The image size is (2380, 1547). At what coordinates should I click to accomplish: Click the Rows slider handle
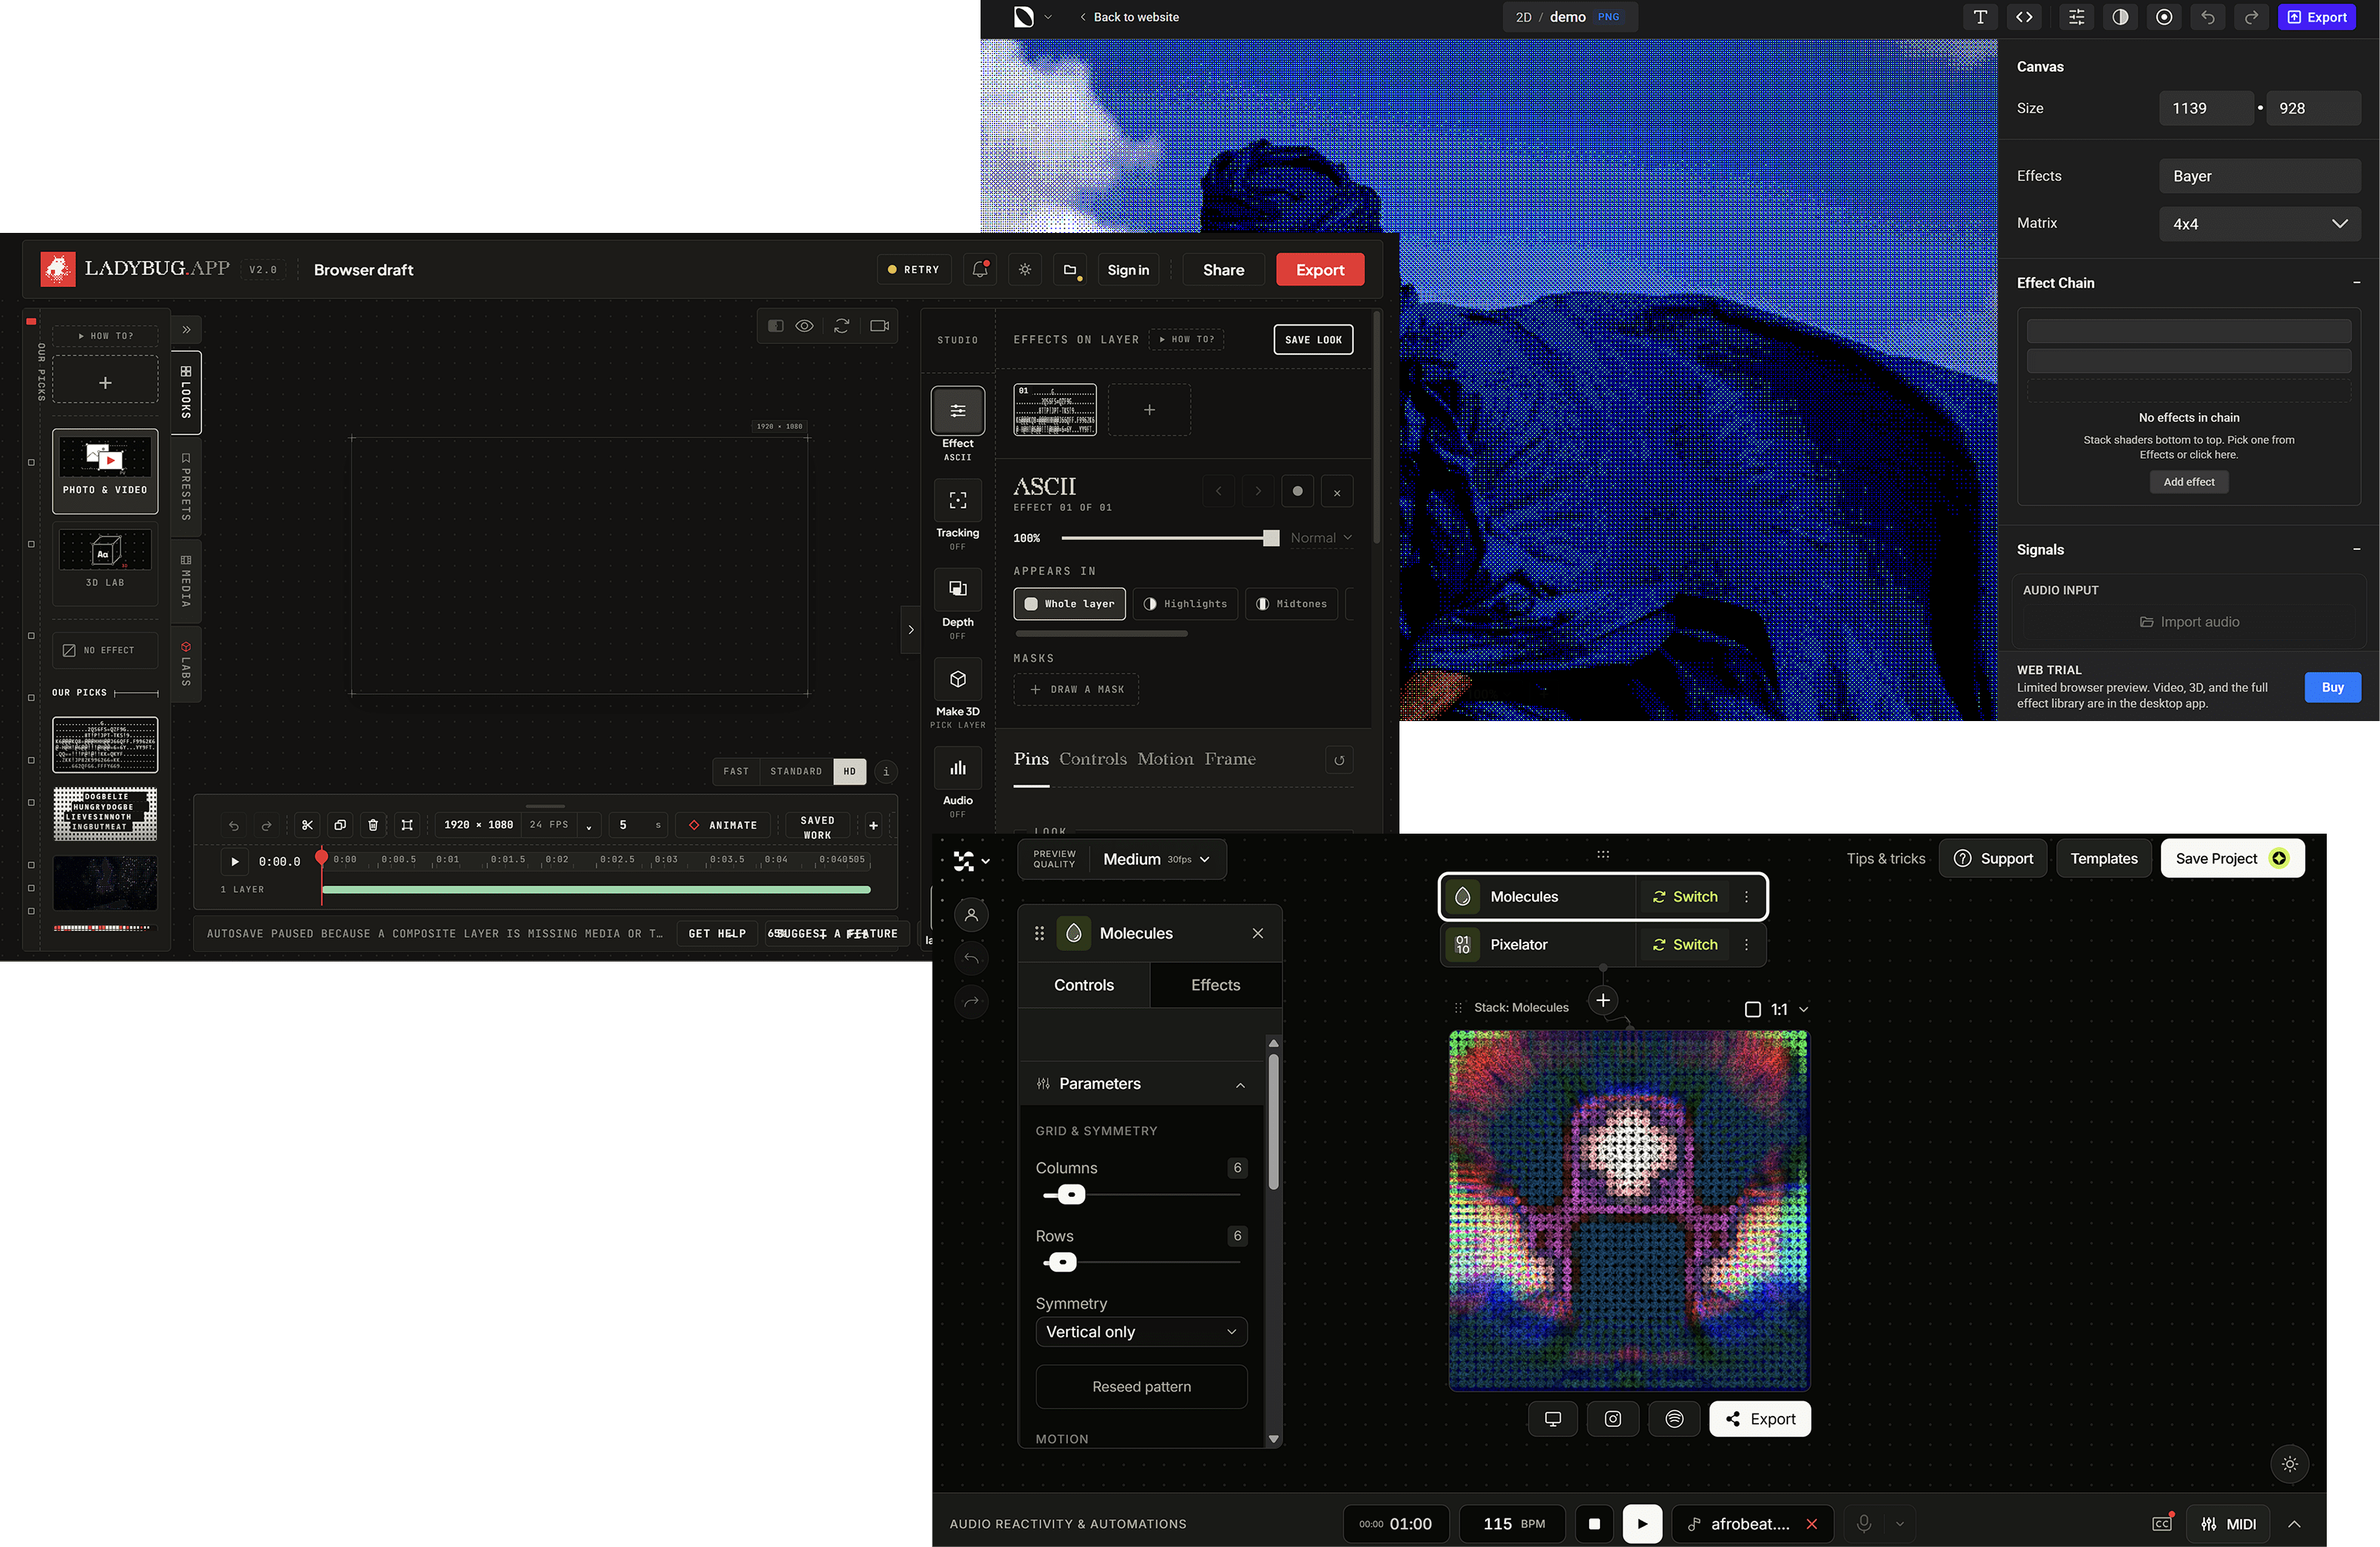tap(1062, 1262)
